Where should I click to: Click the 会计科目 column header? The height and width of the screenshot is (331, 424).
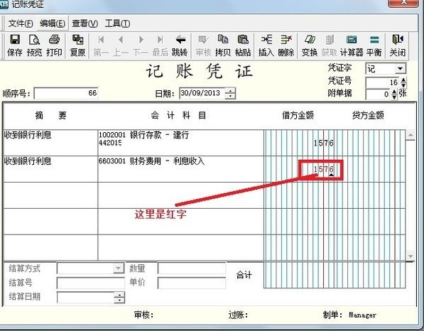point(178,116)
